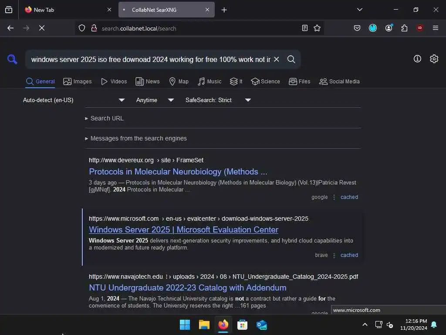
Task: Open File Explorer from taskbar
Action: click(x=204, y=325)
